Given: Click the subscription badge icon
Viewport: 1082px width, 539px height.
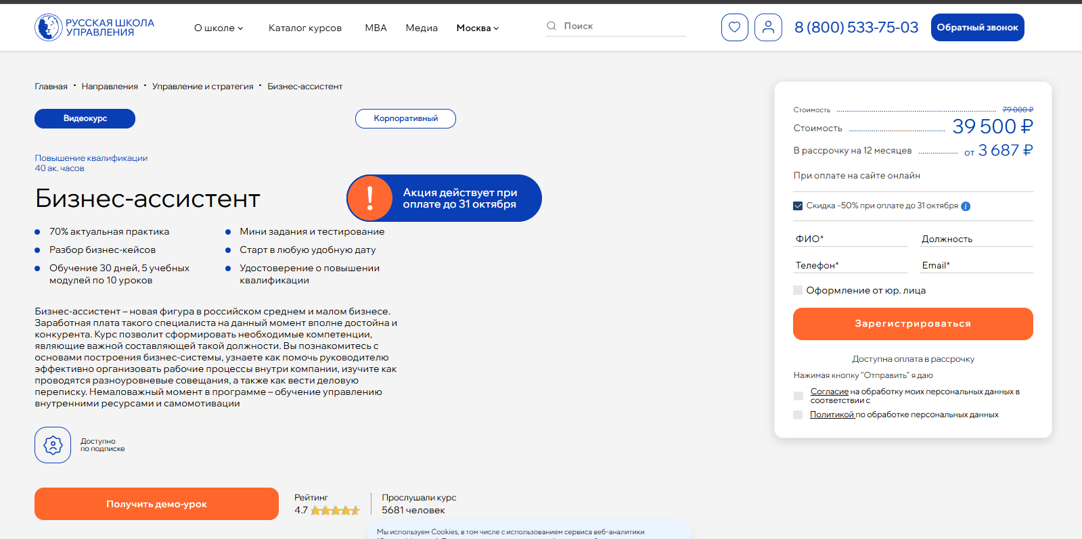Looking at the screenshot, I should [x=53, y=445].
